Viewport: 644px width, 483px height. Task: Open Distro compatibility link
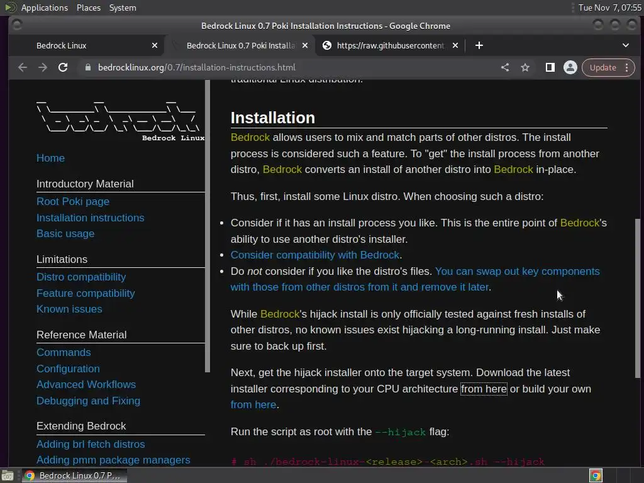81,277
